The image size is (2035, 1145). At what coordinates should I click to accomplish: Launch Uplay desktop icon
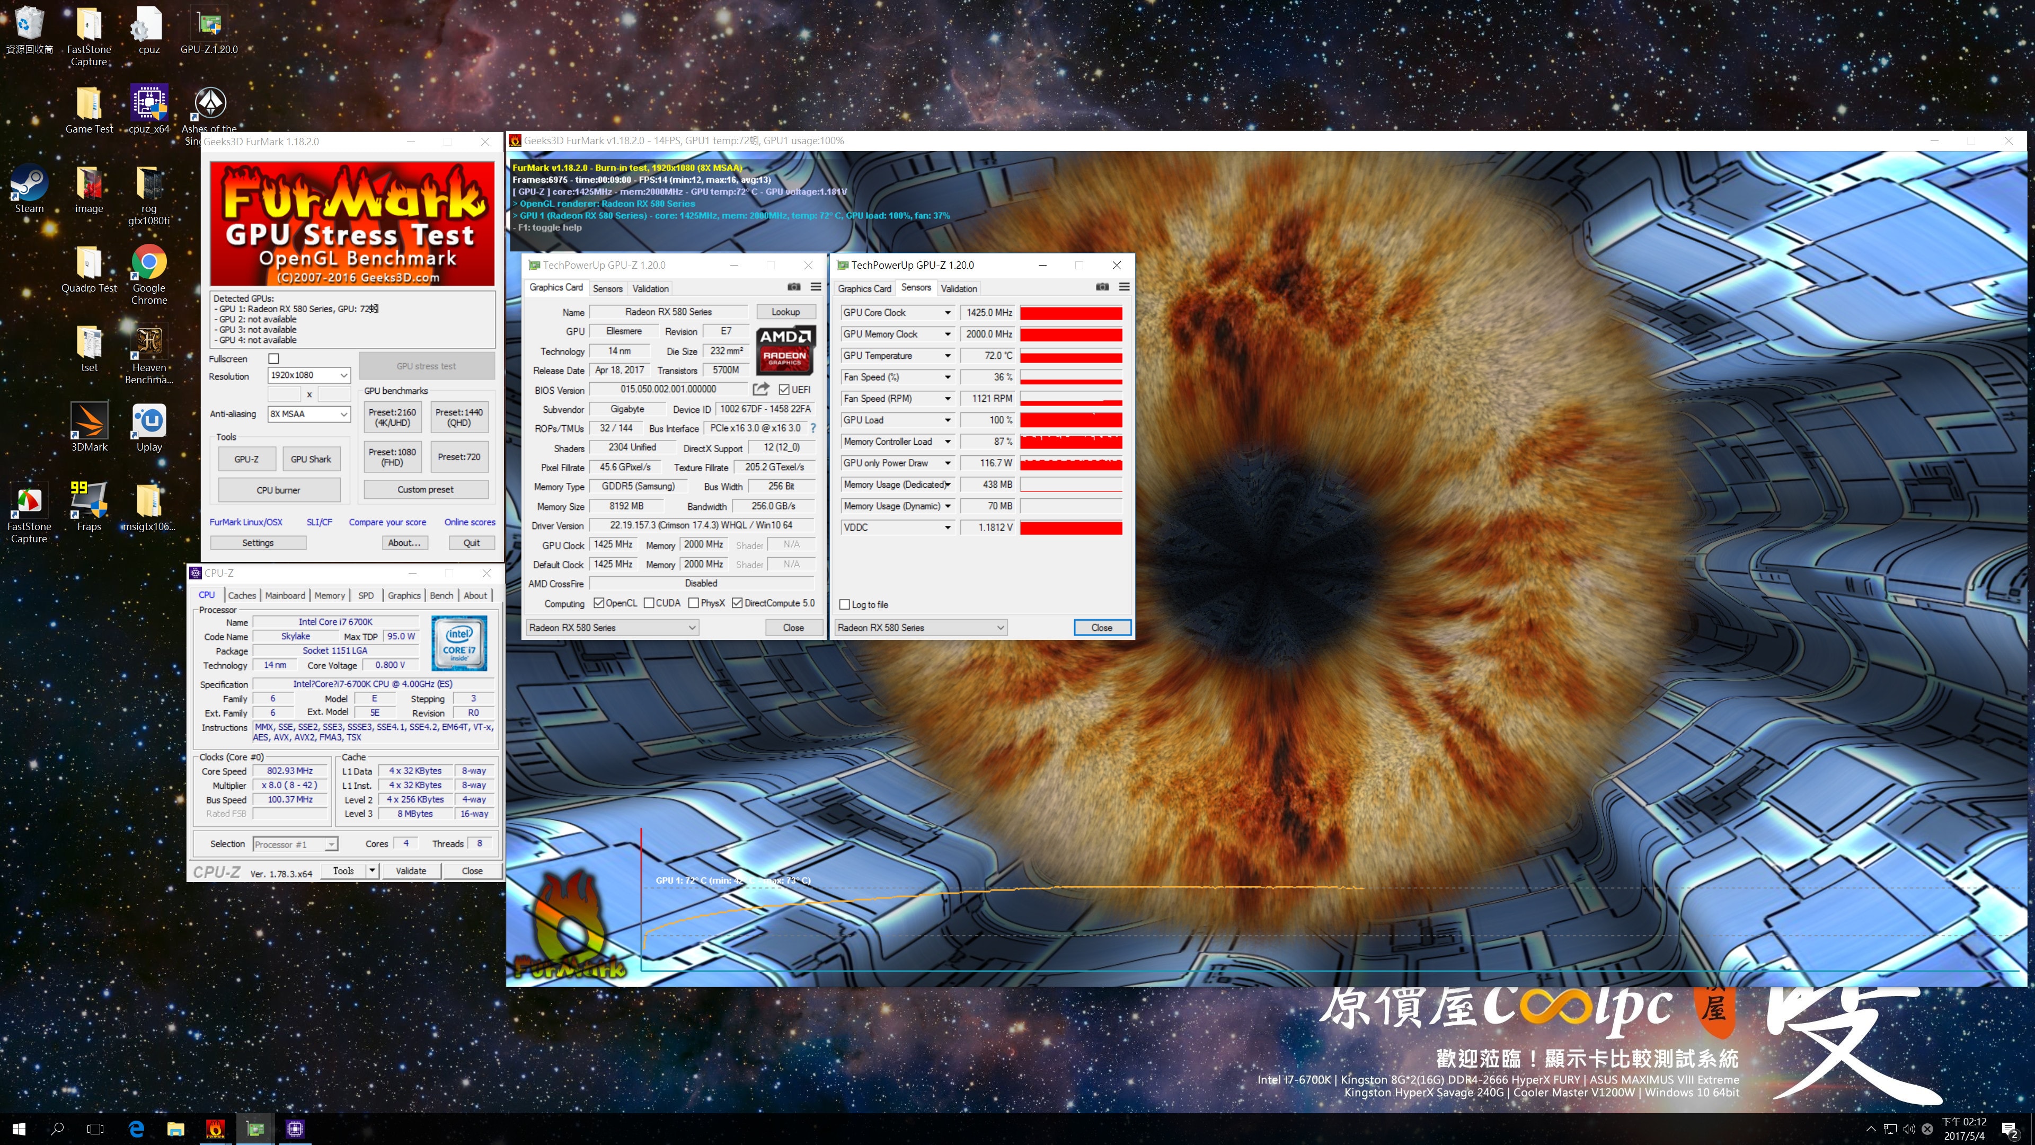point(148,428)
